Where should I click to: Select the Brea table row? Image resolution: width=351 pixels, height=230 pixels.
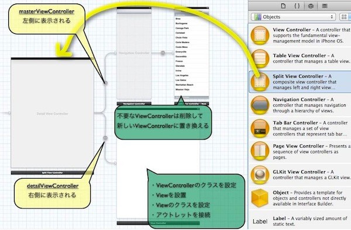(192, 19)
